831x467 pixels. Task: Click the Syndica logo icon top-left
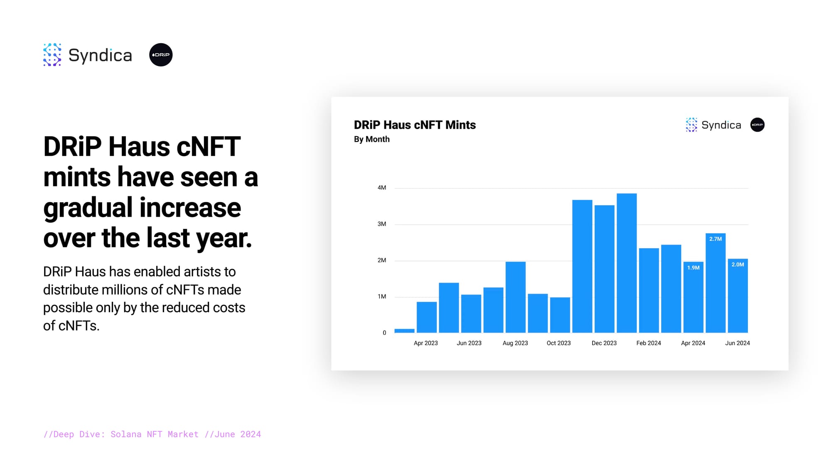(x=52, y=54)
